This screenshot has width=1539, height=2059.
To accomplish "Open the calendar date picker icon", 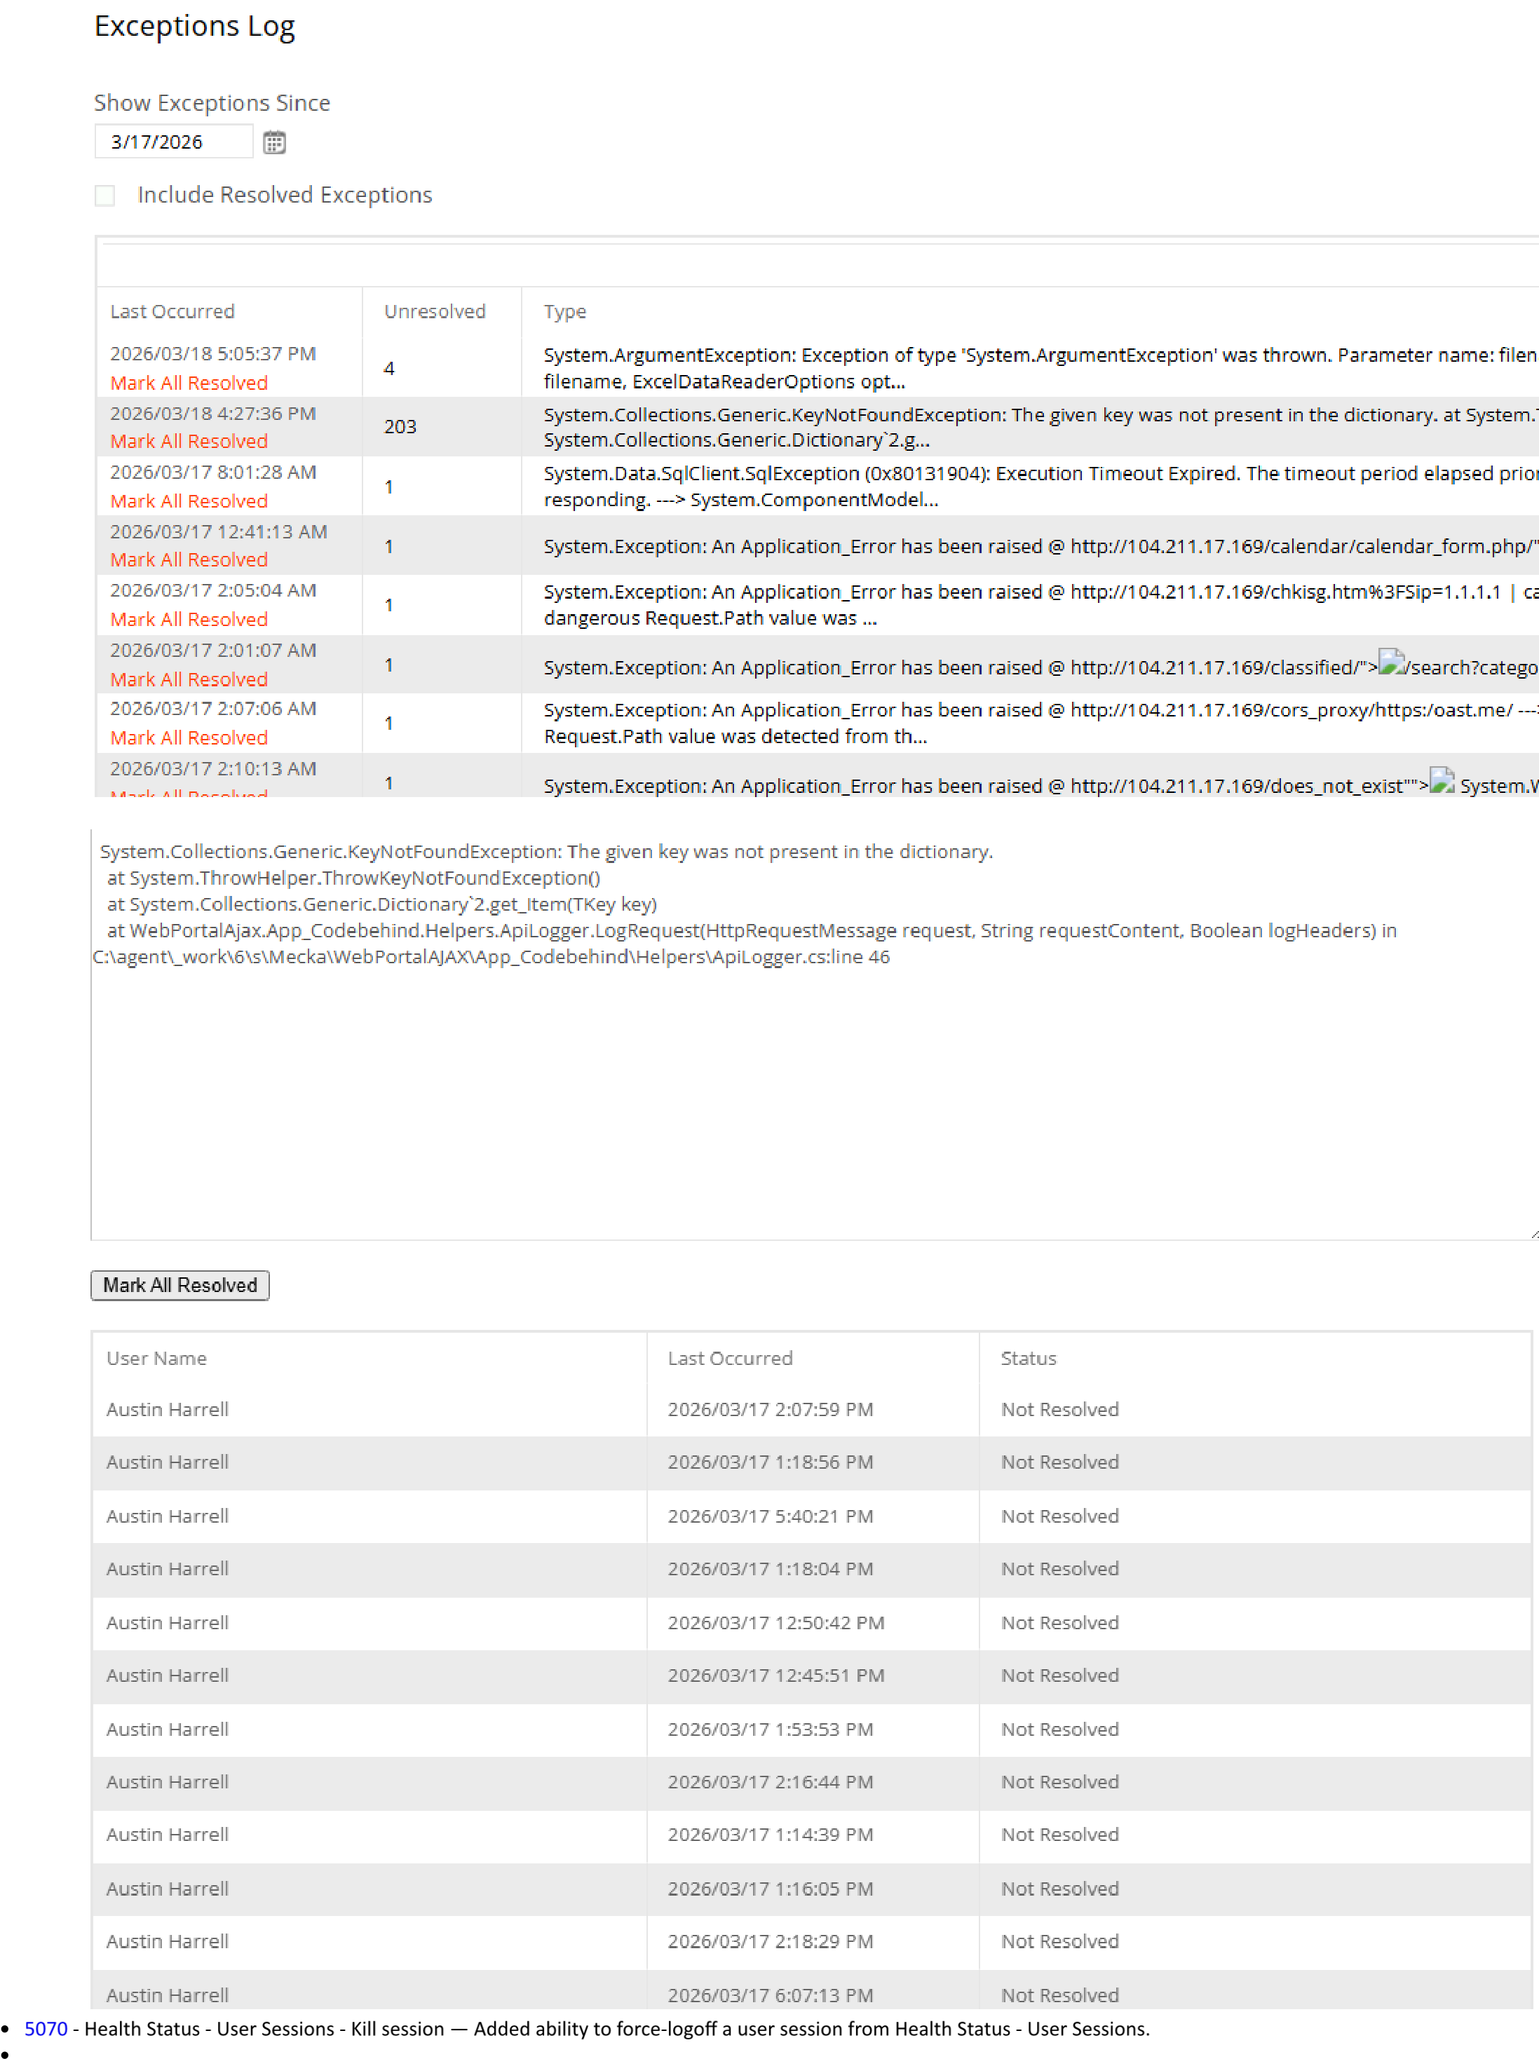I will pyautogui.click(x=273, y=142).
